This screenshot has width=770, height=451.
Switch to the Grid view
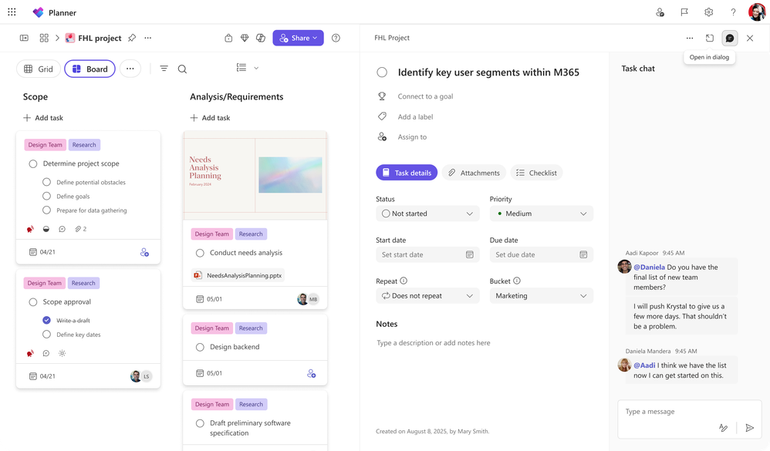tap(39, 69)
